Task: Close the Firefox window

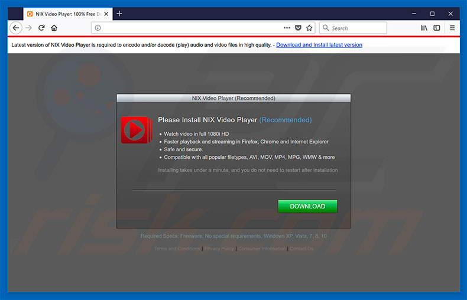Action: click(x=450, y=14)
